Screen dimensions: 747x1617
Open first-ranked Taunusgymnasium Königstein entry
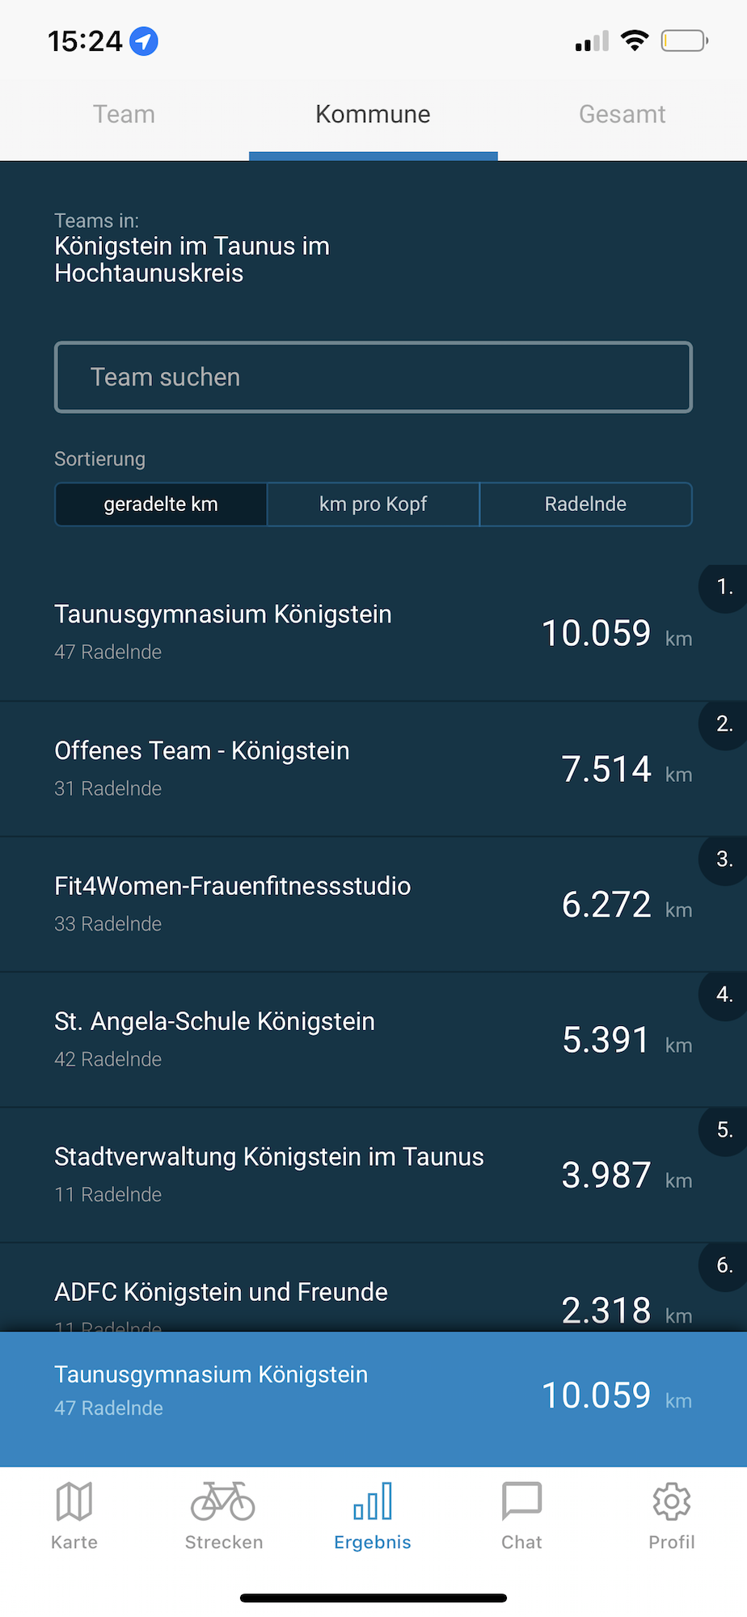click(373, 632)
